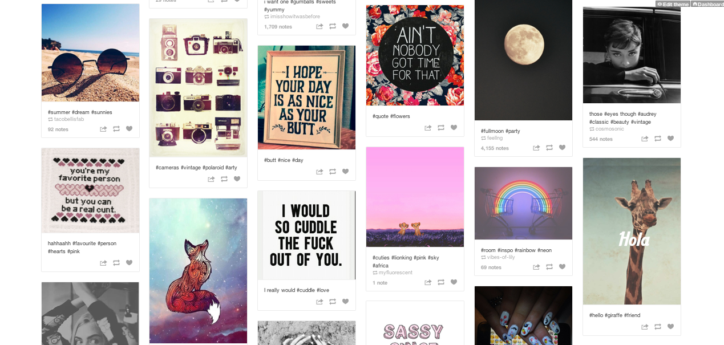
Task: Like the sunglasses beach post with heart icon
Action: tap(129, 129)
